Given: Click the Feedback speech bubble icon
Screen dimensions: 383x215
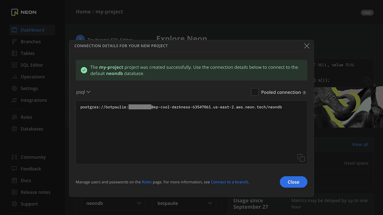Looking at the screenshot, I should (x=14, y=169).
